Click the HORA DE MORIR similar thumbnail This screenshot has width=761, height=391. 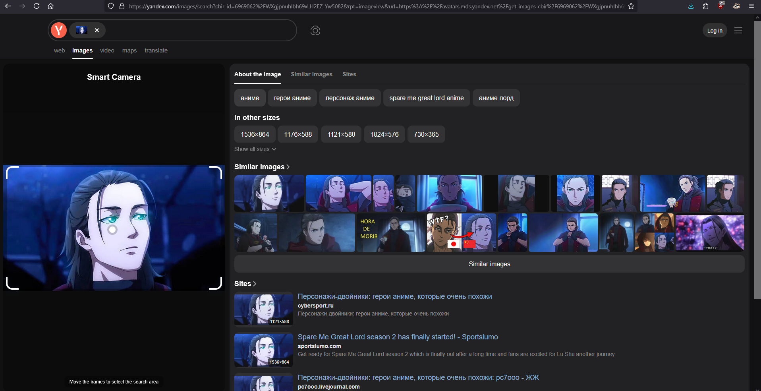coord(390,233)
